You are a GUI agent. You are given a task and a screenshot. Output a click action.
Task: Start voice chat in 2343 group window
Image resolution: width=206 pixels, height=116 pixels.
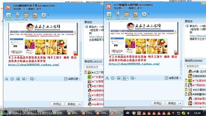pyautogui.click(x=17, y=15)
